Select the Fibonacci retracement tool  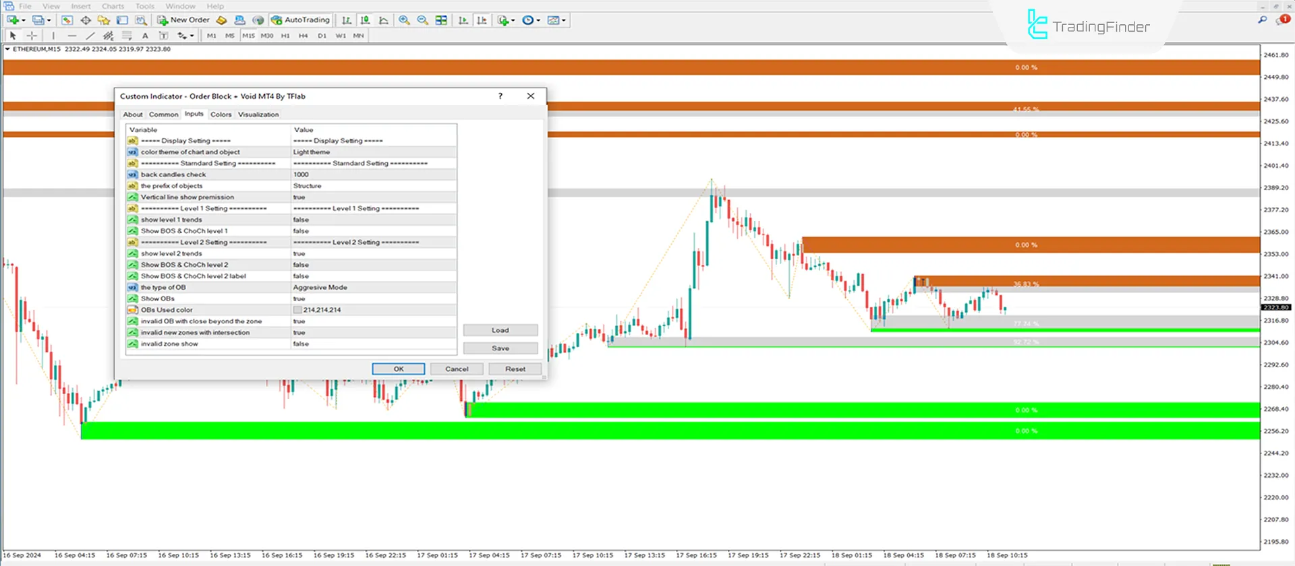(127, 36)
